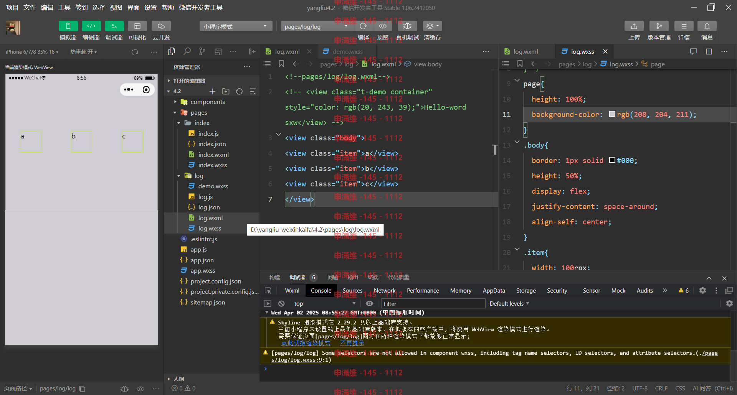
Task: Switch to the AppData devtools tab
Action: (x=494, y=291)
